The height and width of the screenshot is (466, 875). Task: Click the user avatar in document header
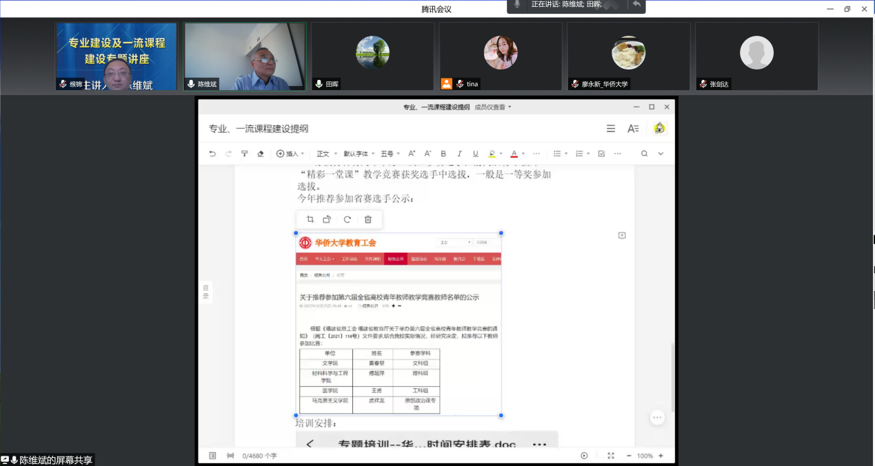coord(660,128)
